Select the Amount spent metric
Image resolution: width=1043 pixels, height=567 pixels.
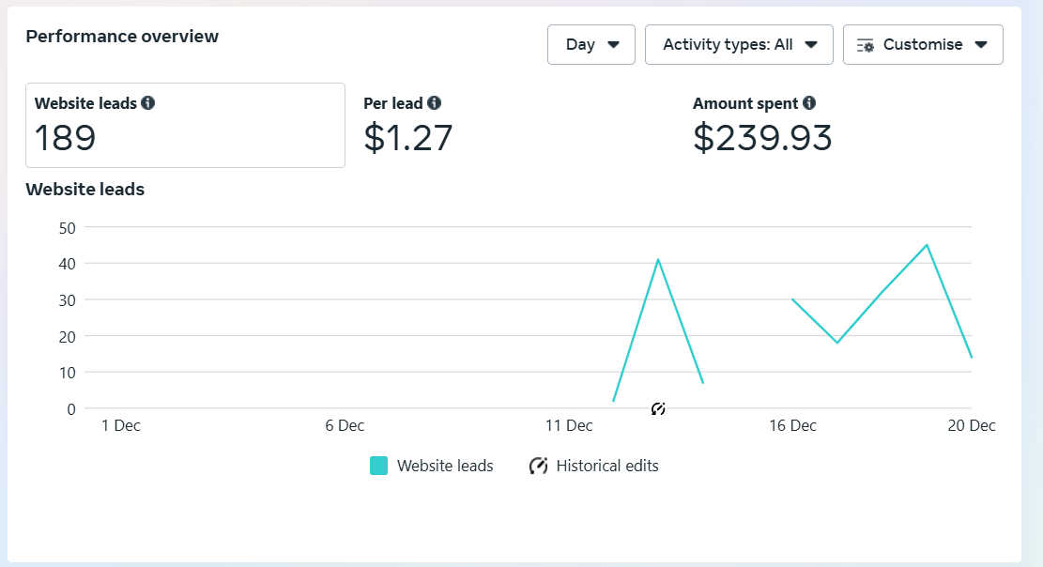click(x=762, y=125)
